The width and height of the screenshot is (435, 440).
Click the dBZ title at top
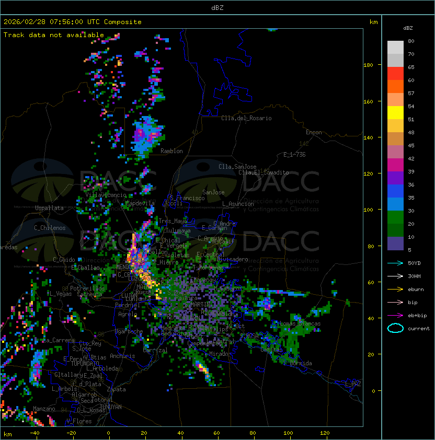[217, 7]
